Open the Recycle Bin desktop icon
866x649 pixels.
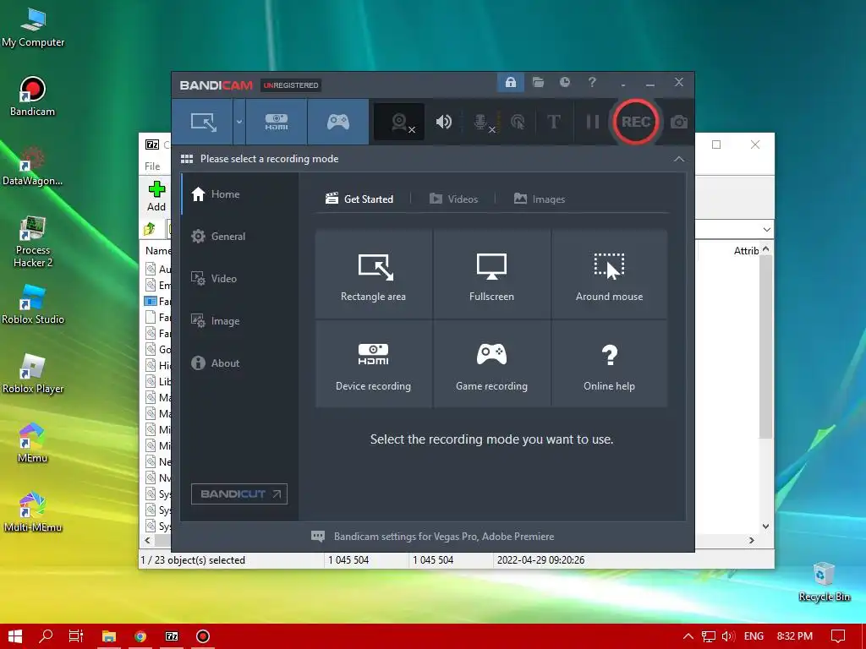coord(824,581)
